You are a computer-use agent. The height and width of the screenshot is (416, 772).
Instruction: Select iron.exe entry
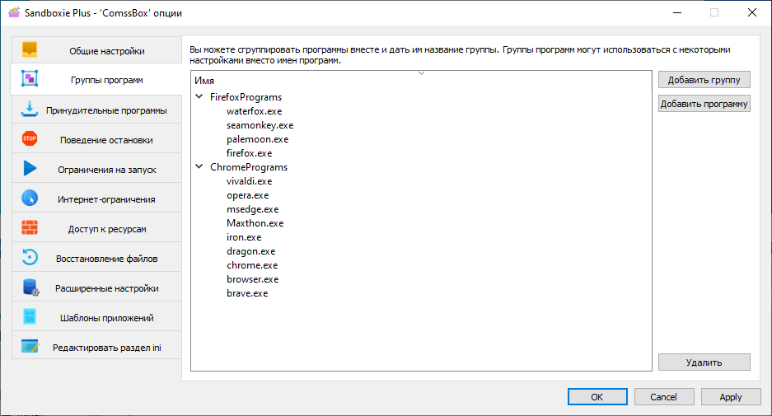pyautogui.click(x=244, y=237)
